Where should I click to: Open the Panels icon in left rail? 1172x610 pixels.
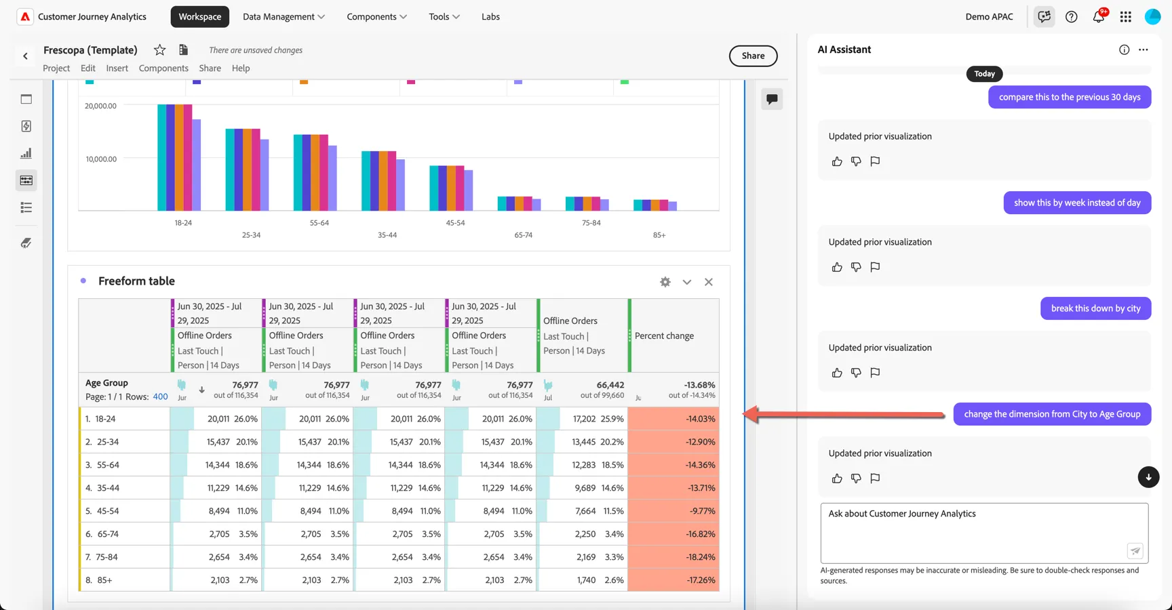(x=26, y=99)
